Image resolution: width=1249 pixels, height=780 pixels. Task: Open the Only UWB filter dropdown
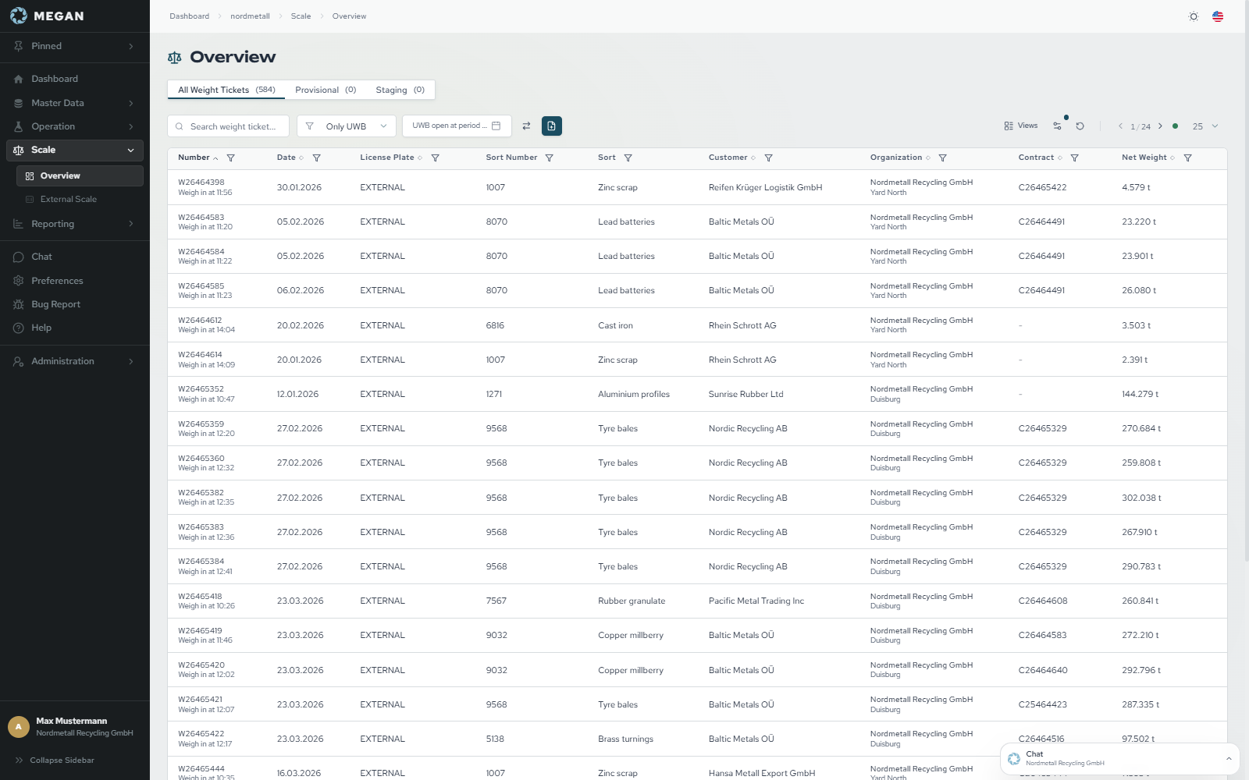pos(346,126)
